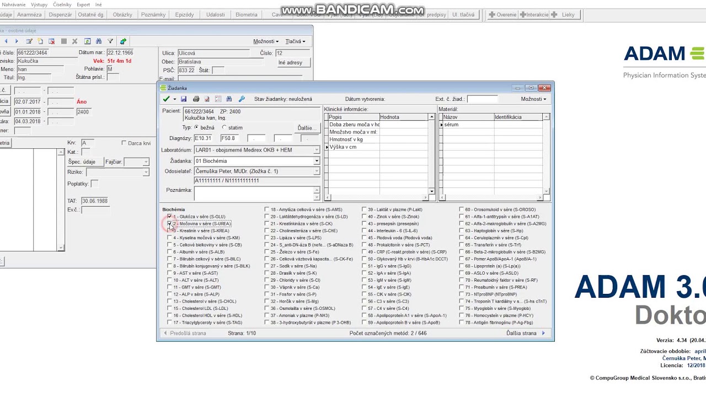Open the checklist icon in the Žiadanka toolbar

coord(218,99)
